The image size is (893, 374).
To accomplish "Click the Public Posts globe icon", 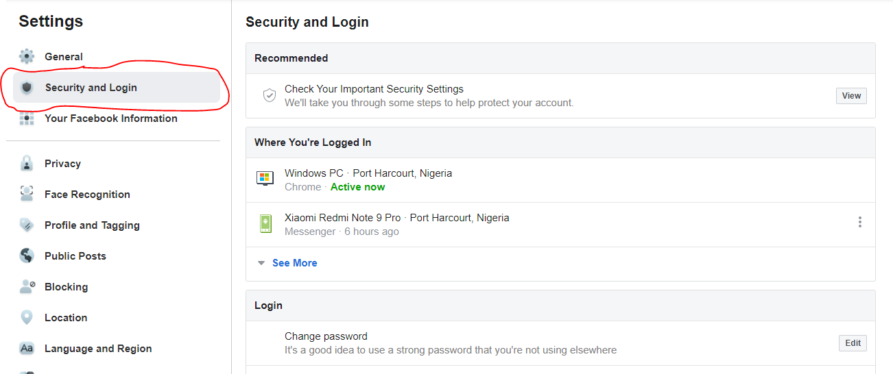I will click(27, 256).
